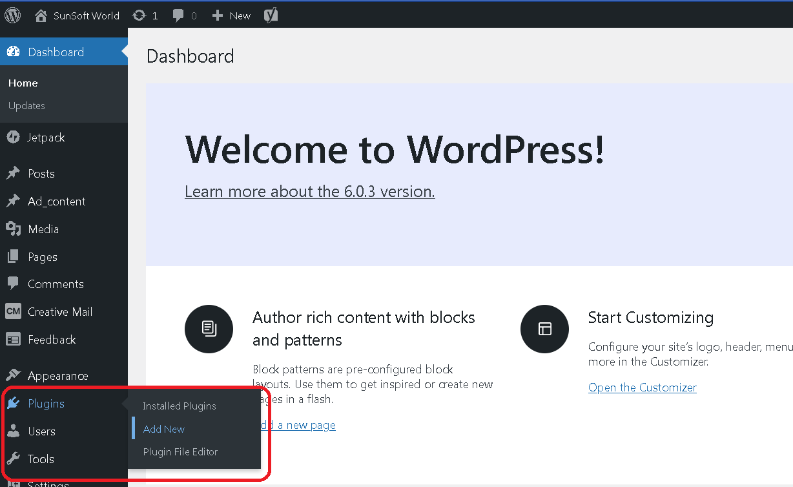Screen dimensions: 793x487
Task: Click the Comments speech bubble sidebar icon
Action: [13, 284]
